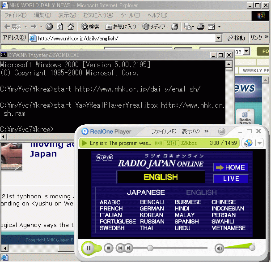Click the NHK page scroll-up arrow
271x262 pixels.
(266, 80)
